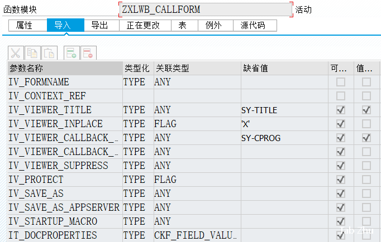Viewport: 381px width, 242px height.
Task: Select the IV_VIEWER_TITLE parameter cell
Action: click(65, 110)
